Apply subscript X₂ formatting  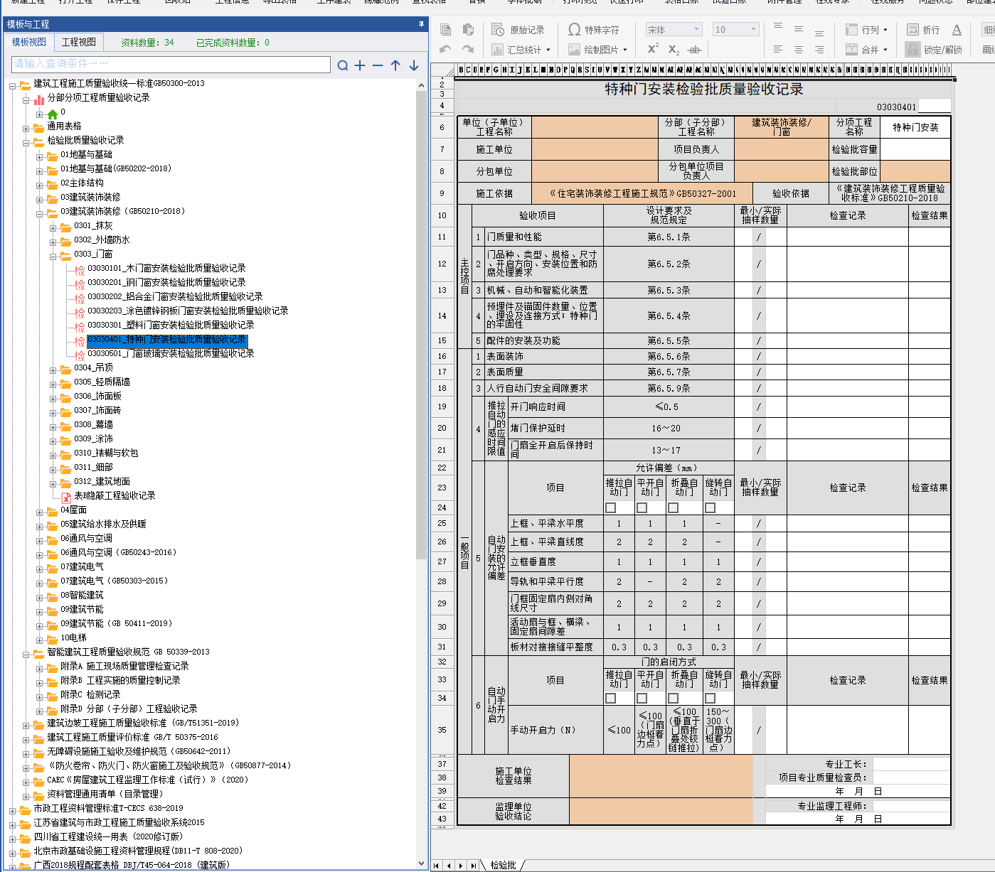coord(674,50)
